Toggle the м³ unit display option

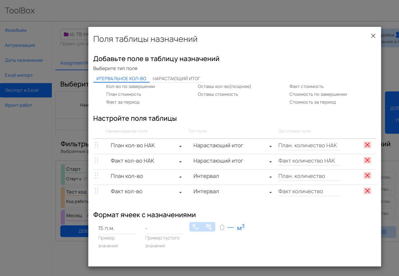click(241, 227)
